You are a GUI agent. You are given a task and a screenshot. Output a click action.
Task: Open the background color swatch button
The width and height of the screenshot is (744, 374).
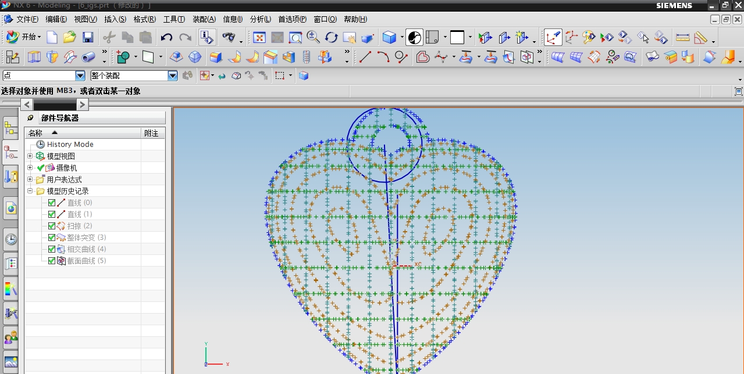coord(457,38)
